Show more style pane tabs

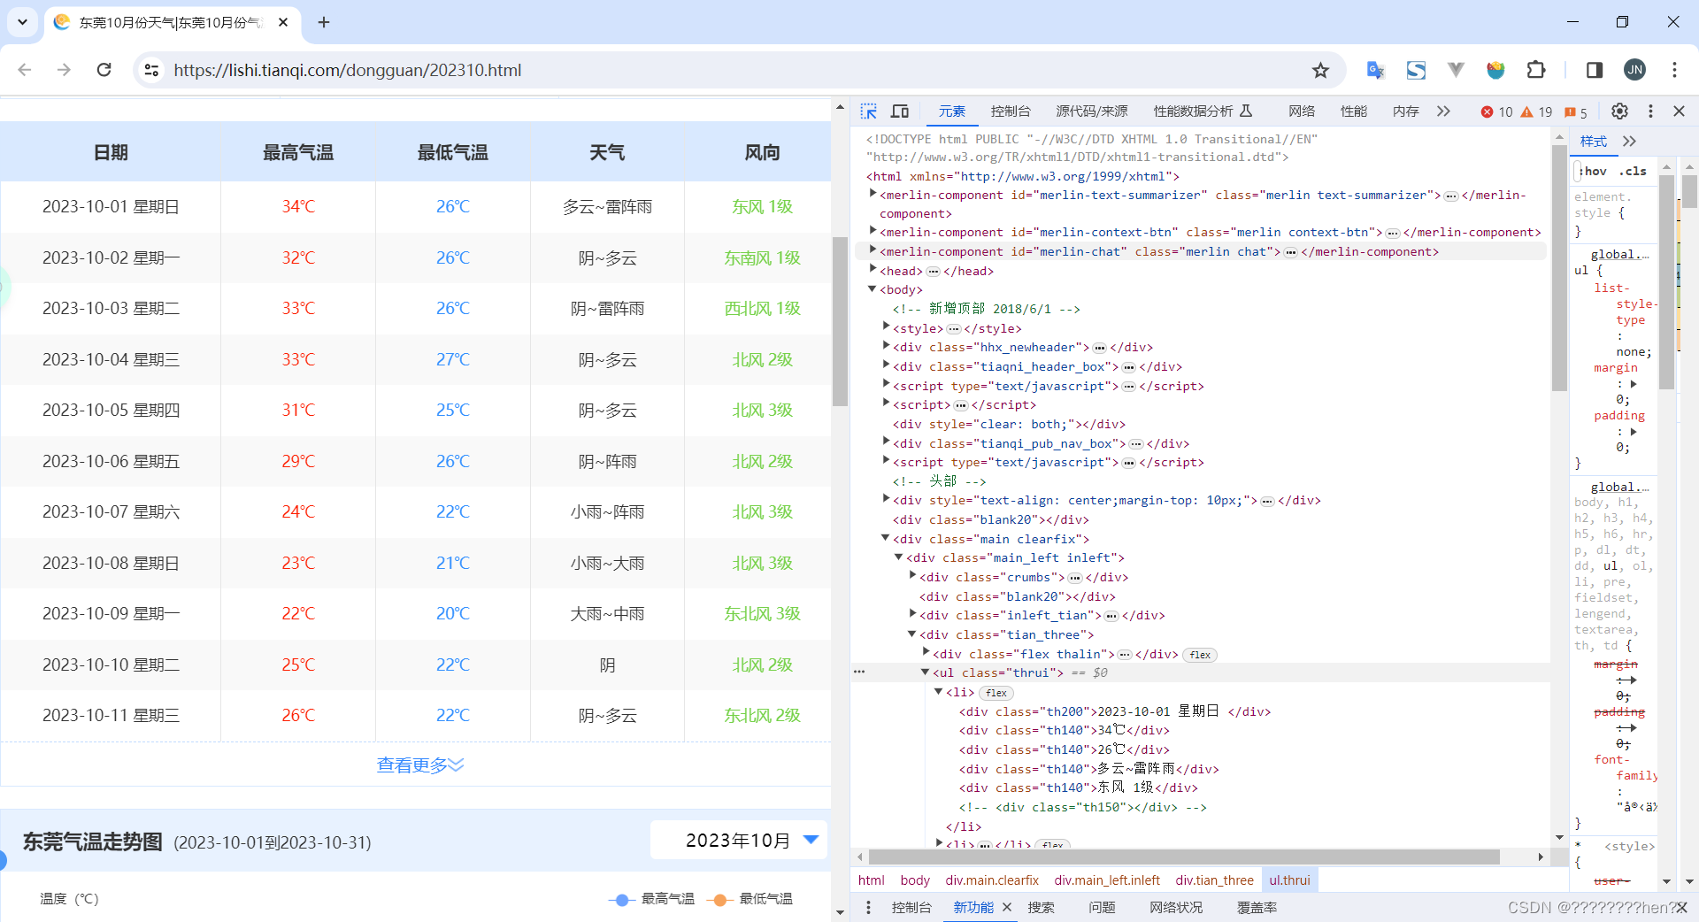(x=1629, y=142)
